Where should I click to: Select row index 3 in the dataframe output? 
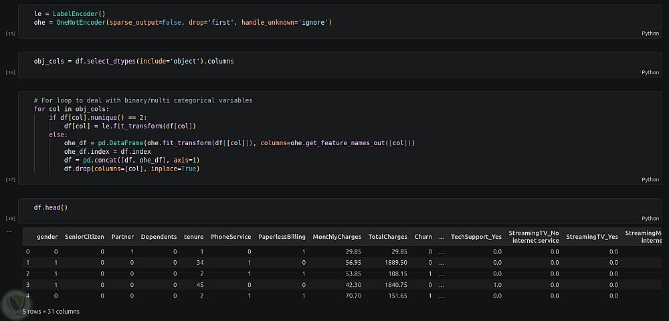pyautogui.click(x=27, y=284)
